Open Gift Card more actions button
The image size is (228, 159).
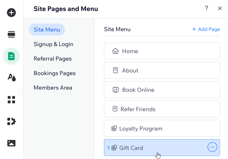(x=212, y=147)
